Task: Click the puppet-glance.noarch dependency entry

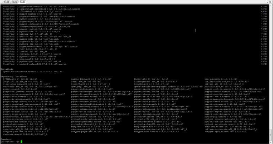Action: point(156,94)
